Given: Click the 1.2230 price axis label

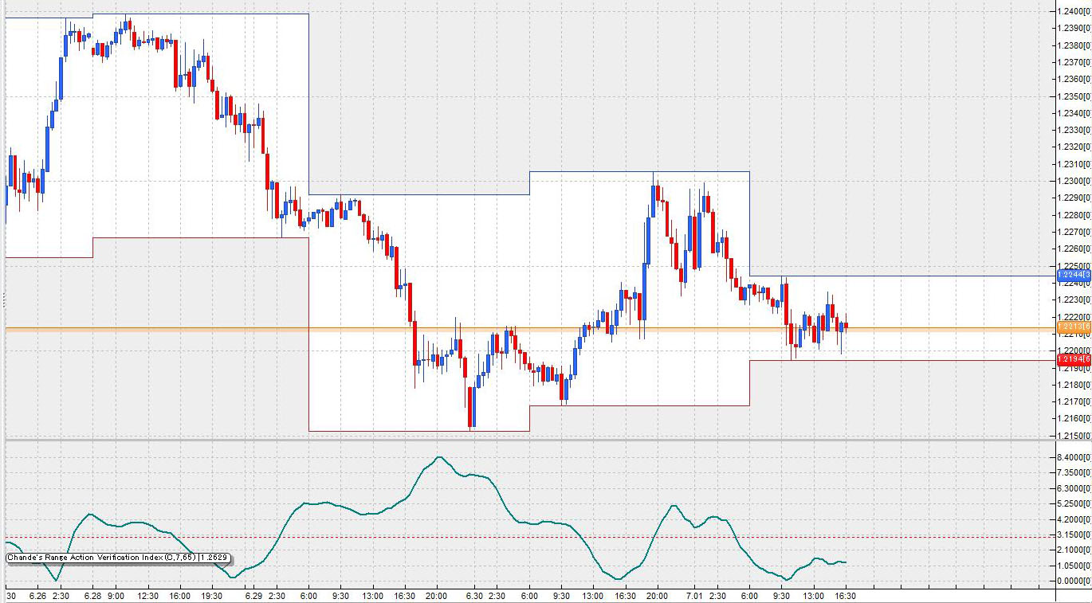Looking at the screenshot, I should coord(1074,300).
